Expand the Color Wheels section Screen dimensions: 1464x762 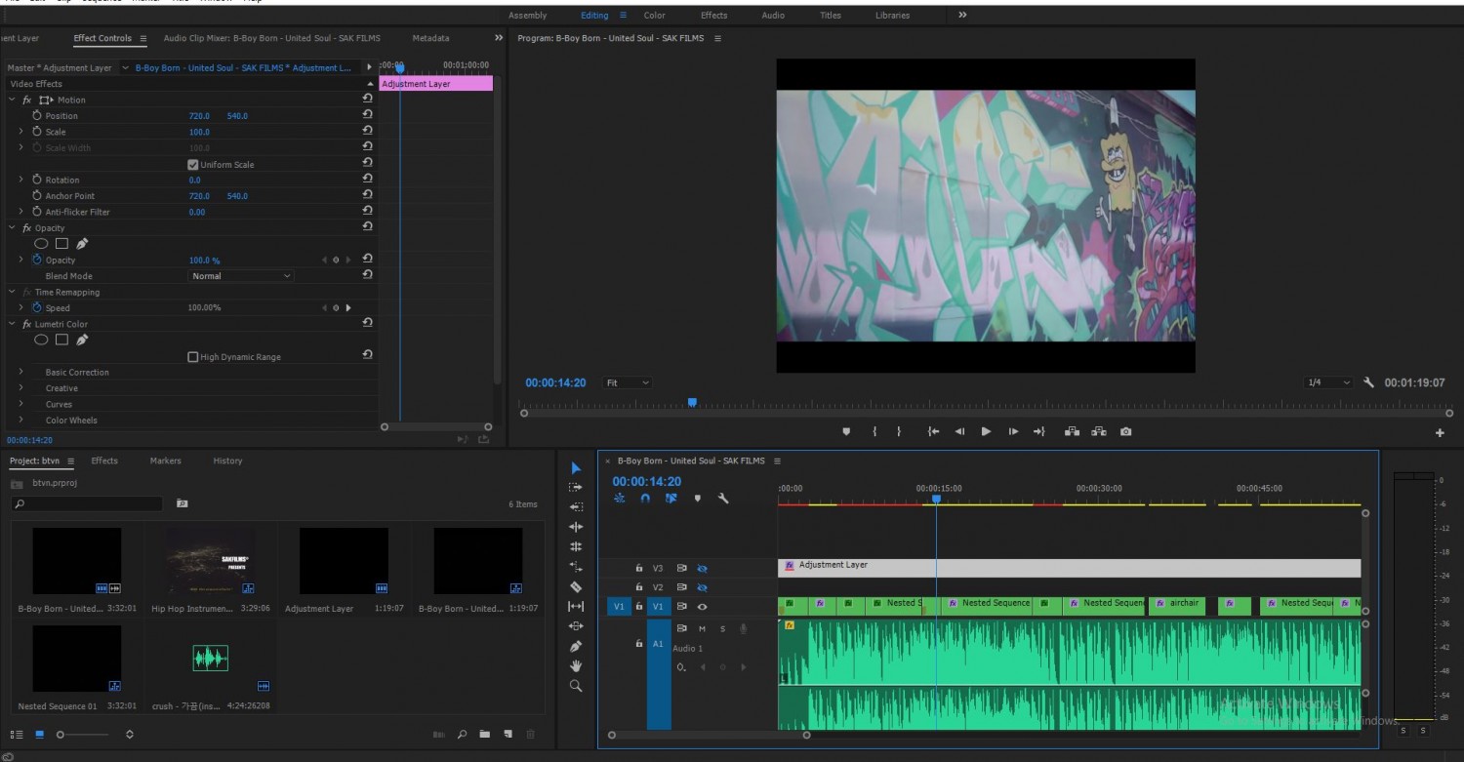pyautogui.click(x=21, y=420)
